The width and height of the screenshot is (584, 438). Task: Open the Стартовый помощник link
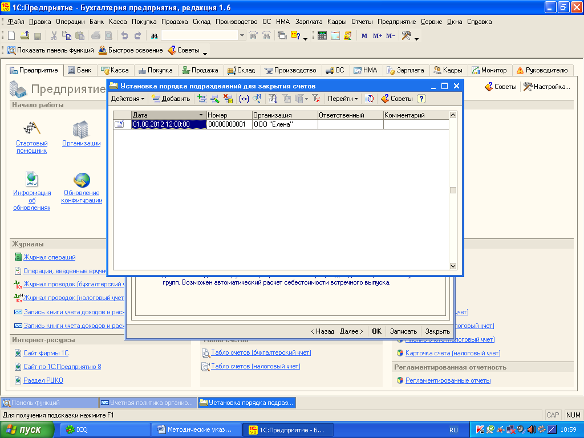pos(32,147)
